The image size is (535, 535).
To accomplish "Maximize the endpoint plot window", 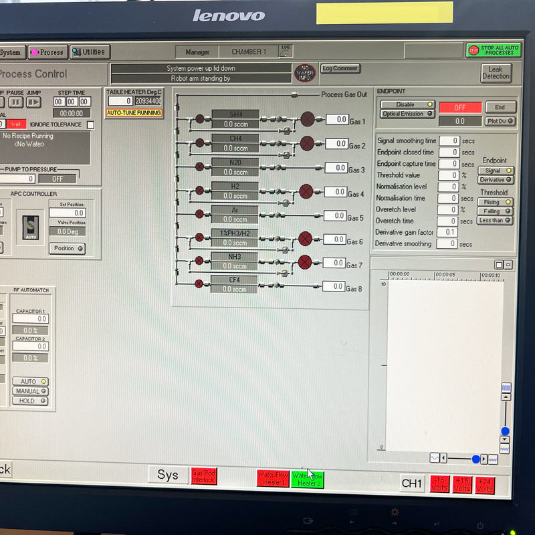I will [499, 265].
